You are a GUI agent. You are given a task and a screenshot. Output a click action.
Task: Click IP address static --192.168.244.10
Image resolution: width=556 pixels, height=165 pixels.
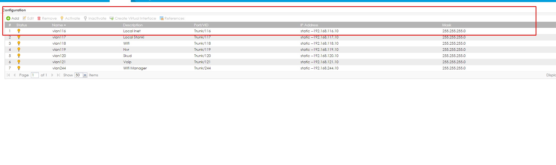pyautogui.click(x=319, y=68)
